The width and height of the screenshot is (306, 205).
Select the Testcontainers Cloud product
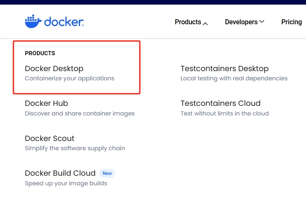221,103
